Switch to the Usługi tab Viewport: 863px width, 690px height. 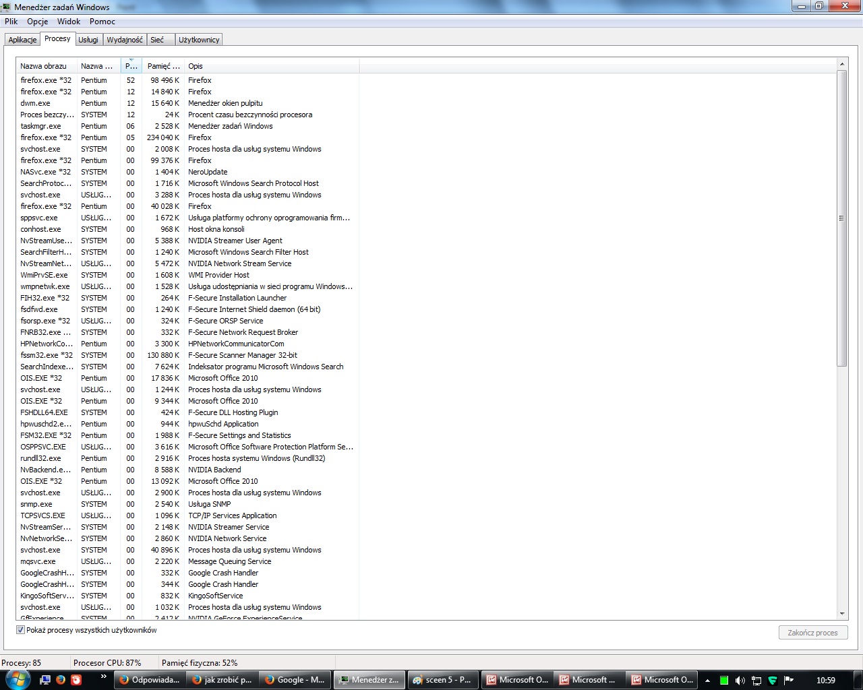(x=88, y=40)
